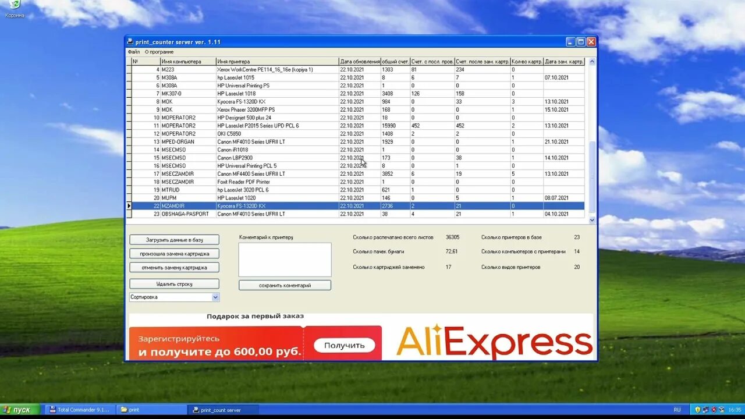Click the Дата зам. картр. column header
The image size is (745, 419).
coord(564,62)
